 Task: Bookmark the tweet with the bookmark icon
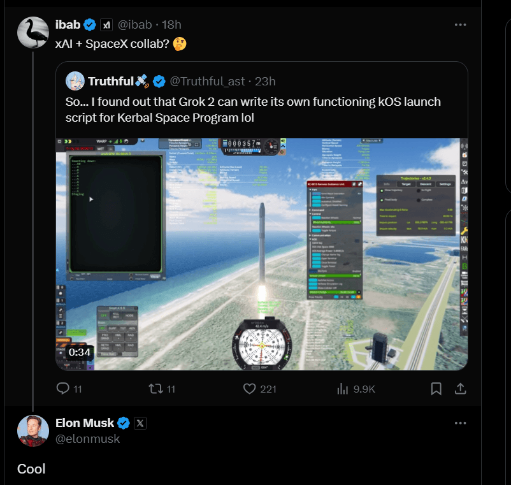[436, 388]
